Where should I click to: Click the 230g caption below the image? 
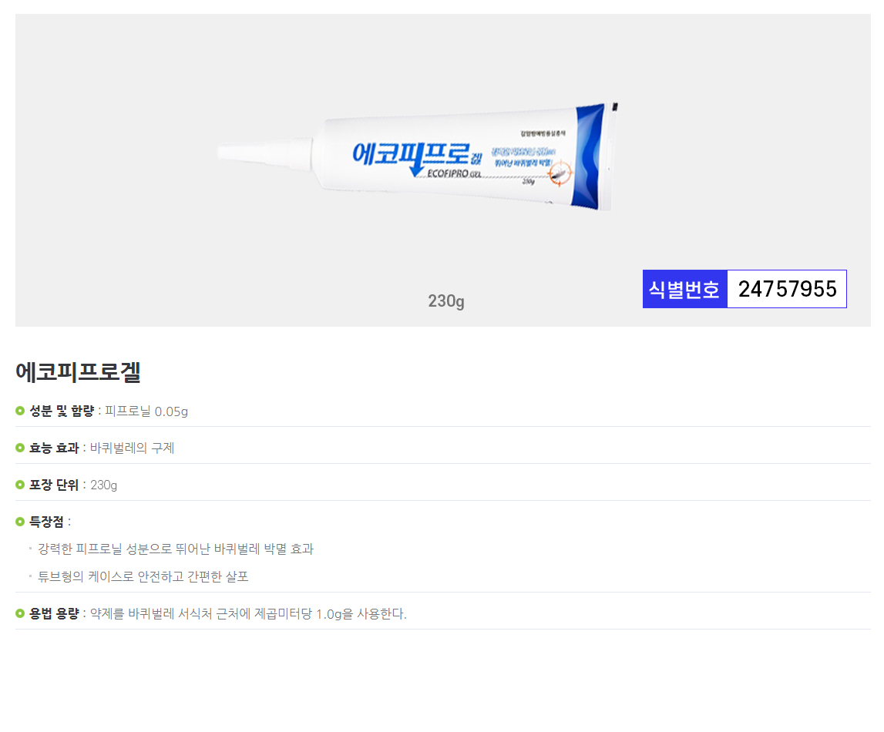[446, 301]
